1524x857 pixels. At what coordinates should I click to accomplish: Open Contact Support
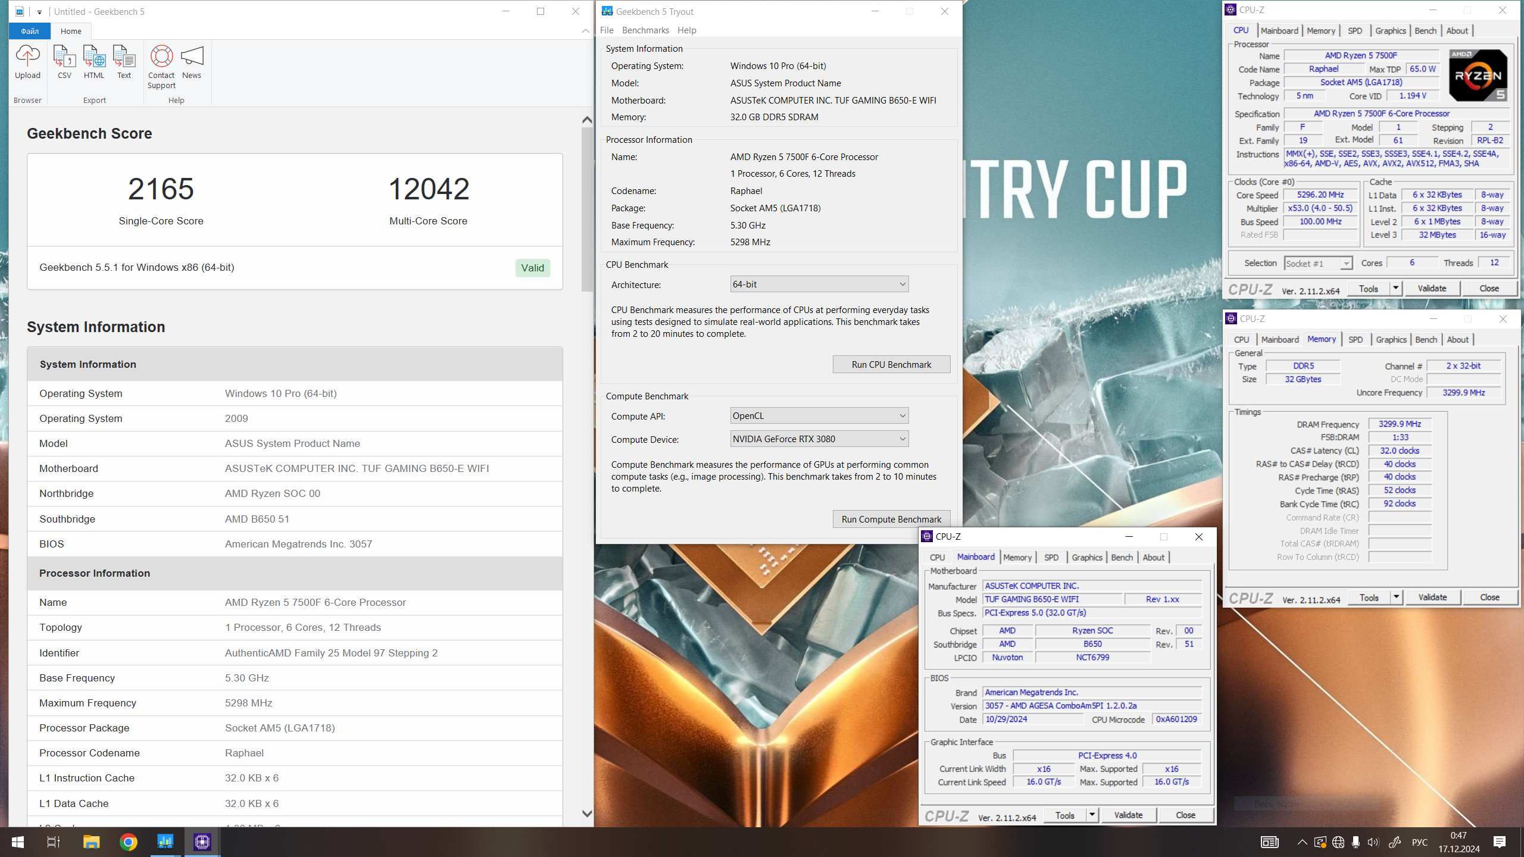pos(161,67)
